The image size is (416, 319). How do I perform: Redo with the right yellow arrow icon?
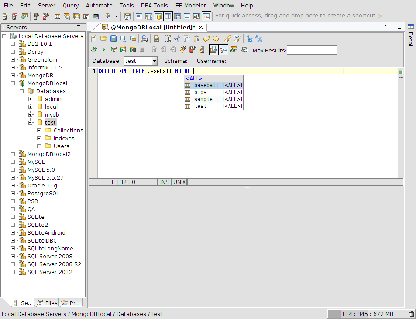(x=216, y=39)
